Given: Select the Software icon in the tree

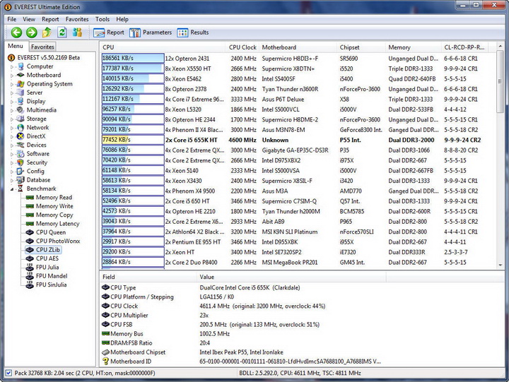Looking at the screenshot, I should tap(21, 154).
